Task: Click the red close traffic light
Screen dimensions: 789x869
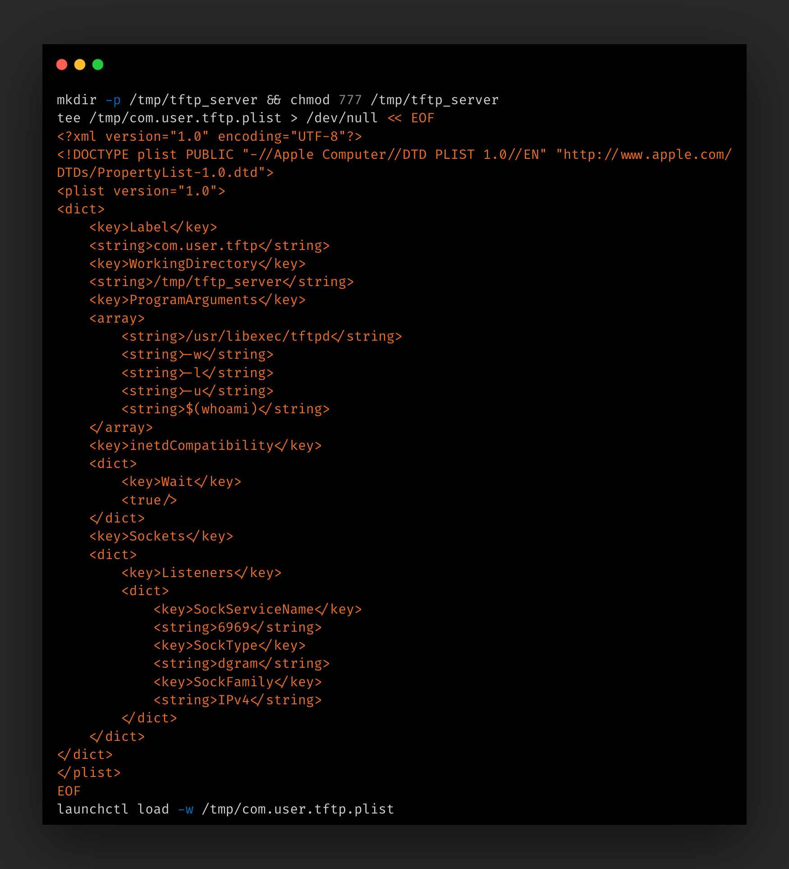Action: [62, 65]
